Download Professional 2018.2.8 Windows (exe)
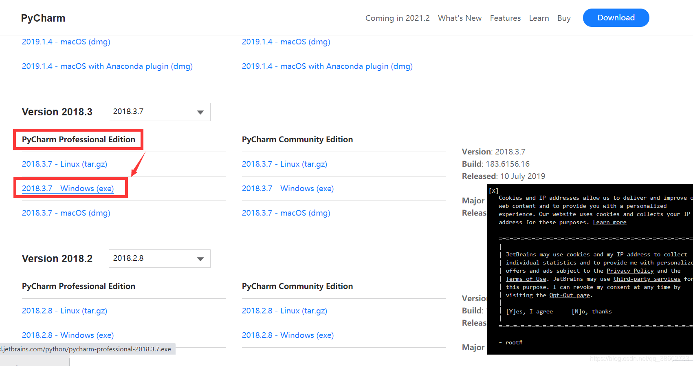 pos(68,335)
